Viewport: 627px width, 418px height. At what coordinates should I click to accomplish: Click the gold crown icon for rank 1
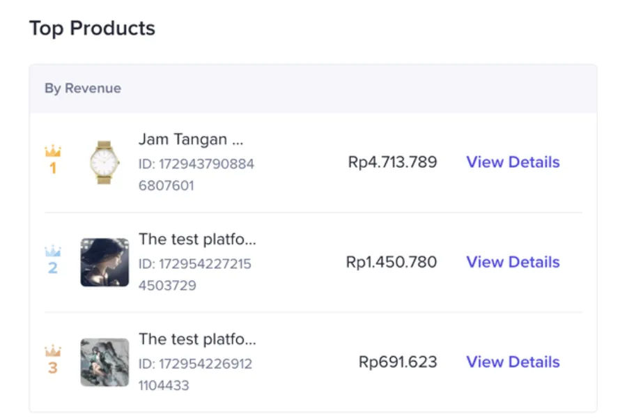53,150
